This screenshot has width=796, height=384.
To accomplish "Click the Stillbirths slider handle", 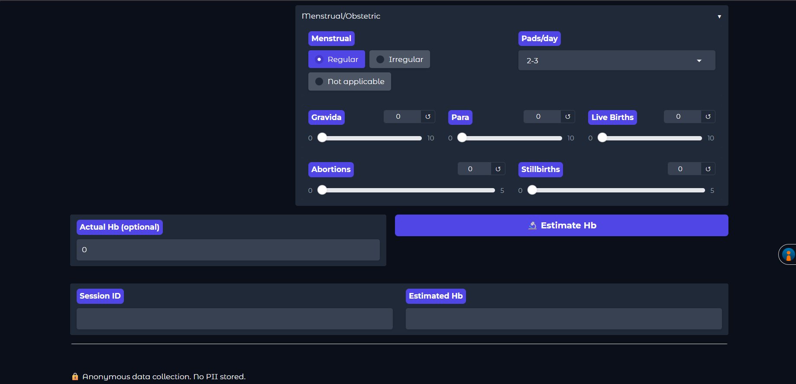I will coord(532,190).
